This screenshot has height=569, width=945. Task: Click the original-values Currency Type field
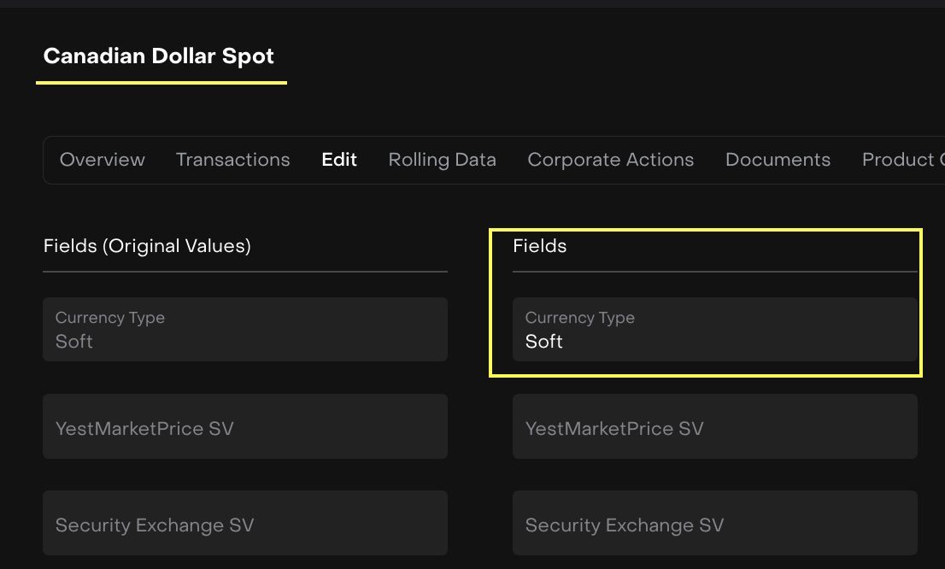pos(244,330)
